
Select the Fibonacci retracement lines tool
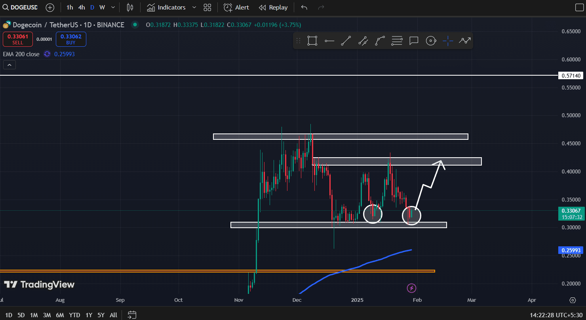point(397,41)
